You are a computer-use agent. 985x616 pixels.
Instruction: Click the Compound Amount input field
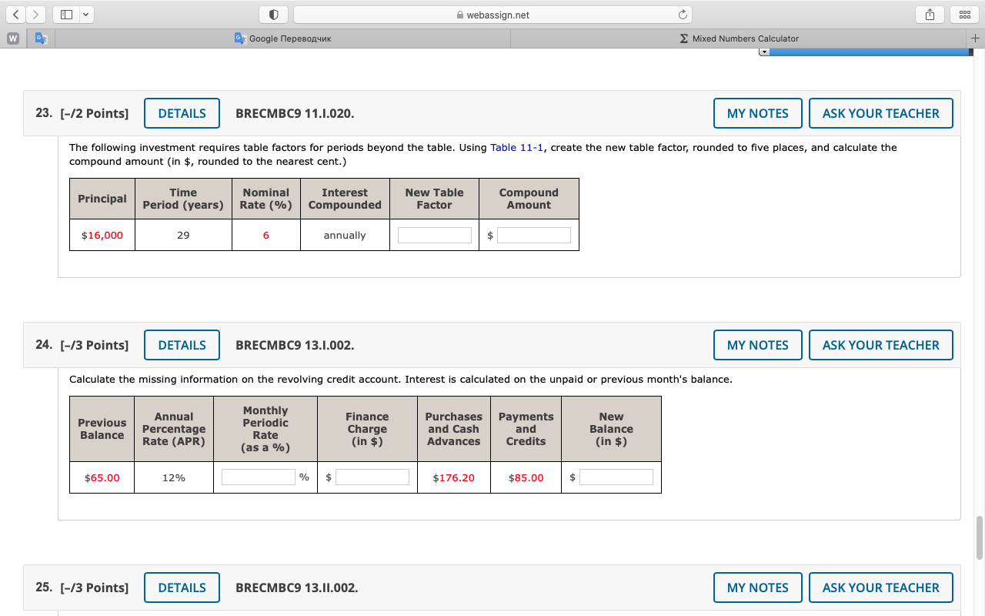point(534,236)
